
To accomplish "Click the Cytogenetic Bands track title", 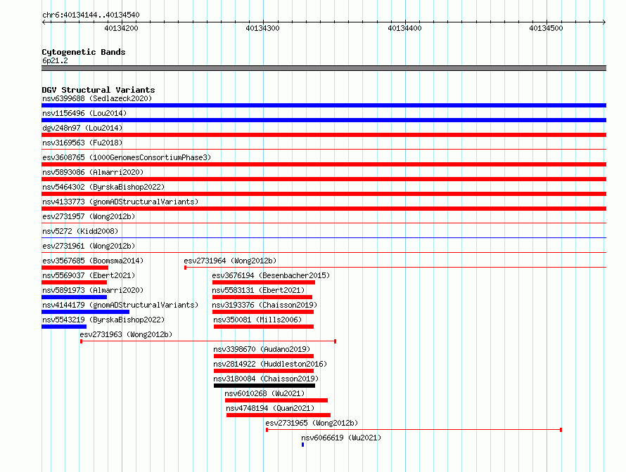I will click(84, 52).
